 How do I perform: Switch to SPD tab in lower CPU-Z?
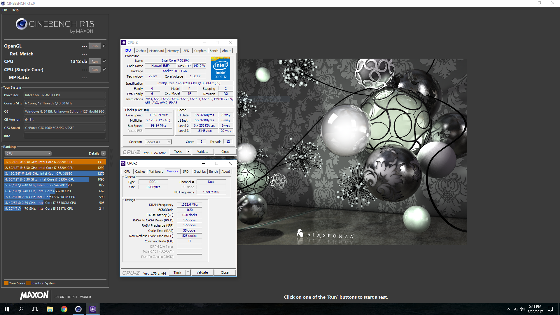click(x=186, y=171)
